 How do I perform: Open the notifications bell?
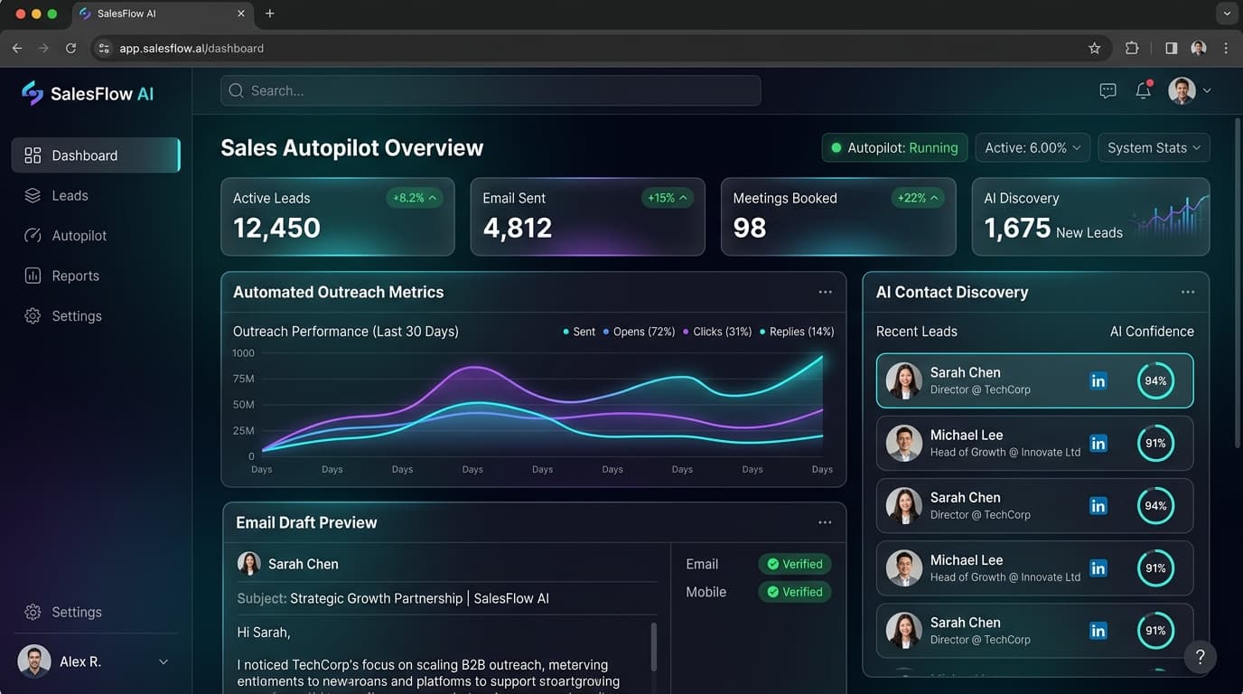(1144, 89)
